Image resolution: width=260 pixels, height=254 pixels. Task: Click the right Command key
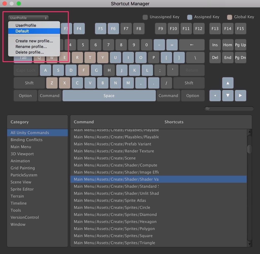tap(168, 96)
